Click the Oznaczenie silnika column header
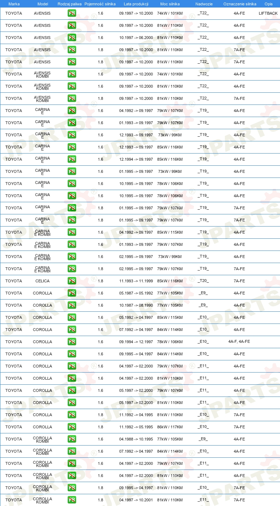Image resolution: width=280 pixels, height=506 pixels. (x=240, y=4)
